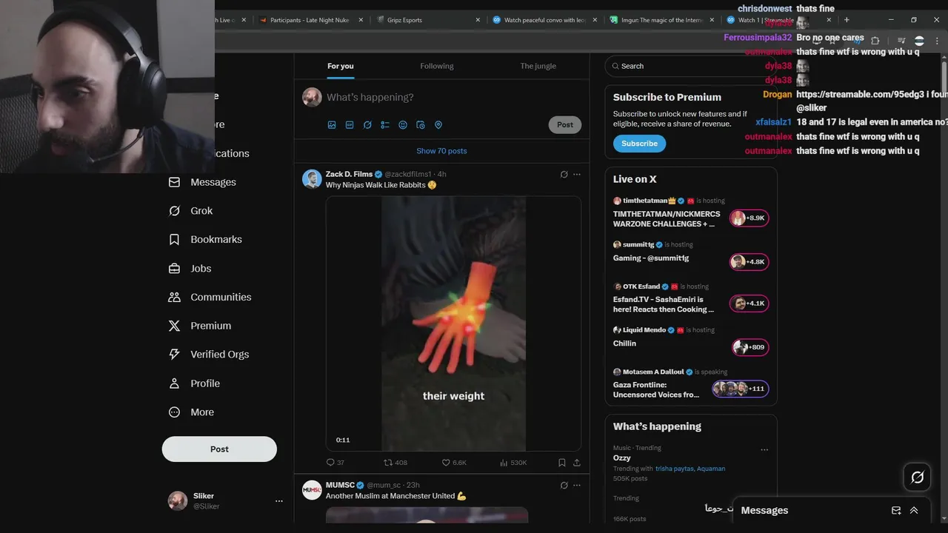This screenshot has width=948, height=533.
Task: Join Esfand.TV live broadcast
Action: [690, 298]
